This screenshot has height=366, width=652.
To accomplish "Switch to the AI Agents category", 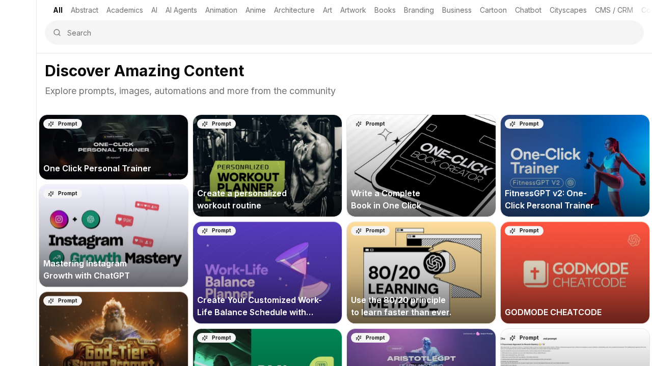I will tap(181, 10).
